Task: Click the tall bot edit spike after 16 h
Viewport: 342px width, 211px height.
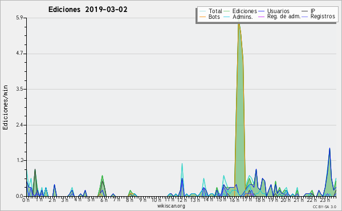Action: [x=240, y=109]
